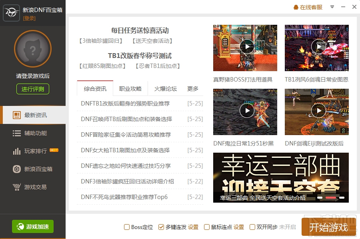This screenshot has width=360, height=239.
Task: Tick the 双开同步 checkbox
Action: 252,227
